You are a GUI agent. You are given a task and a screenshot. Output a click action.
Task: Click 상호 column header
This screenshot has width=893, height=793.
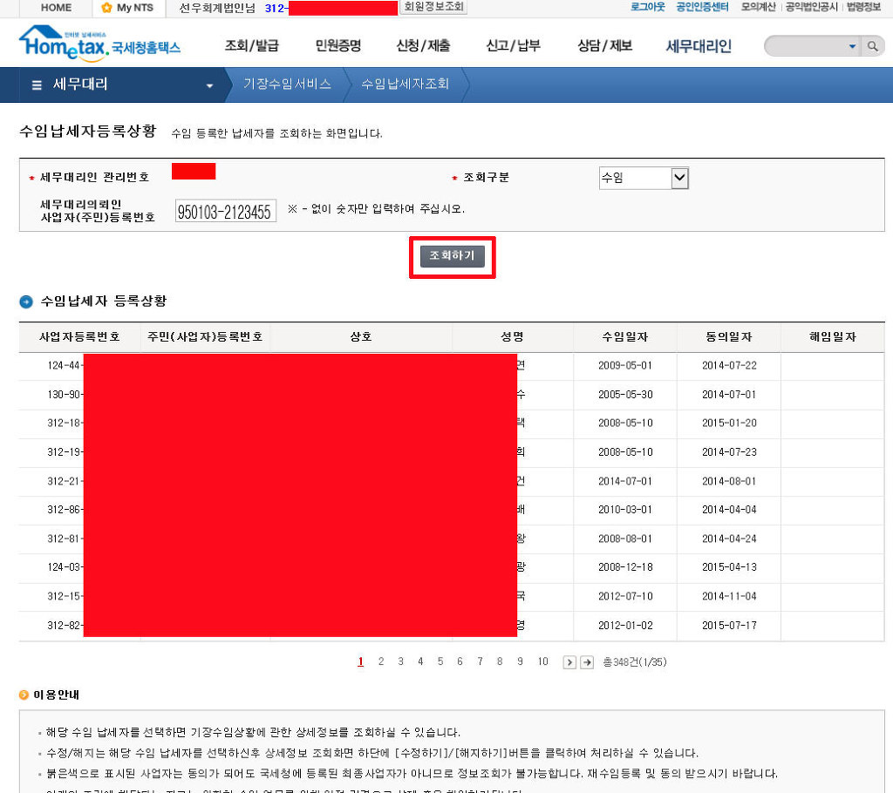tap(361, 337)
